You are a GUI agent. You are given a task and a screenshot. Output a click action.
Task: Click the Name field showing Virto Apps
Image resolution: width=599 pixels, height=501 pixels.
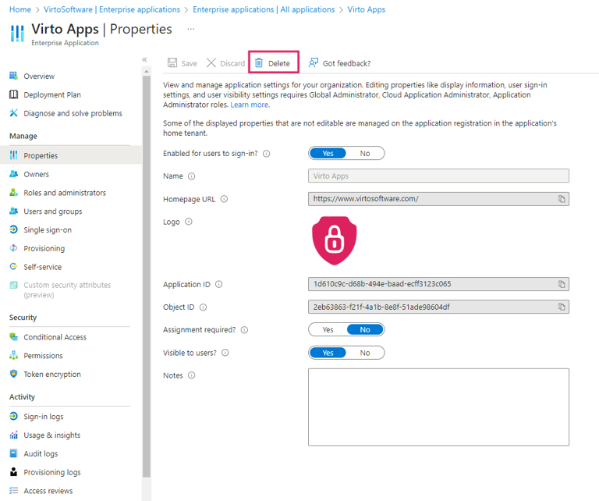pos(438,176)
